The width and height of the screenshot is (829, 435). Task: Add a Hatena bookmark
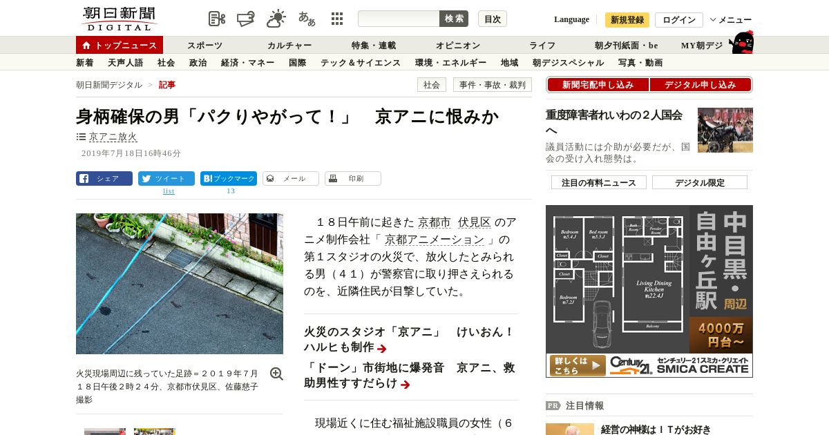click(229, 179)
